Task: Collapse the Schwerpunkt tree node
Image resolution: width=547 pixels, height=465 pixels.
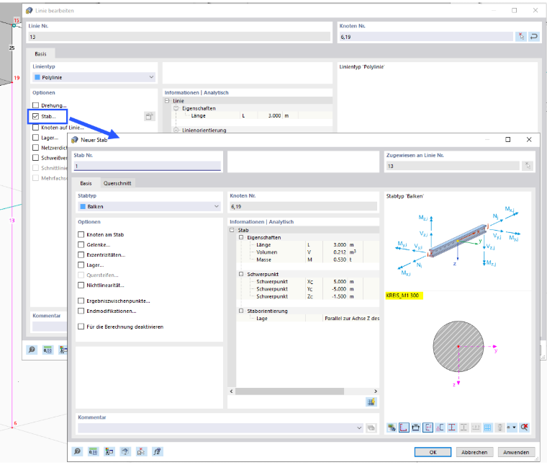Action: click(x=240, y=274)
